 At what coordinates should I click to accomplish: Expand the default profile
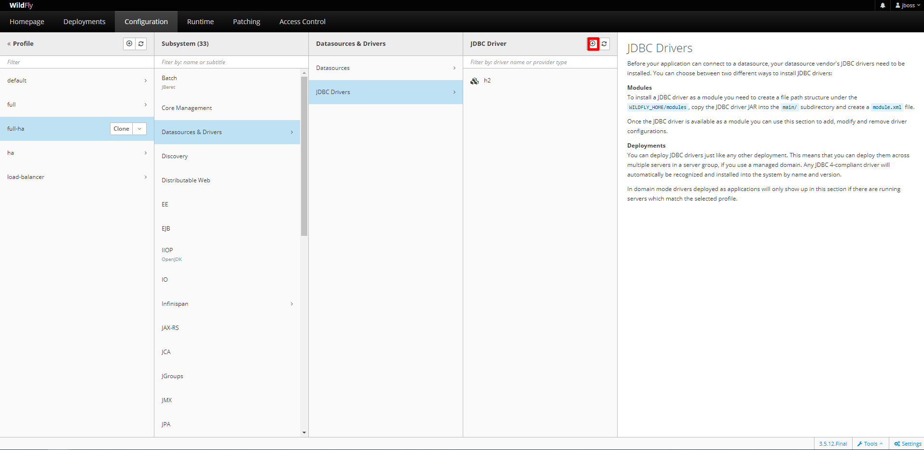click(x=146, y=81)
